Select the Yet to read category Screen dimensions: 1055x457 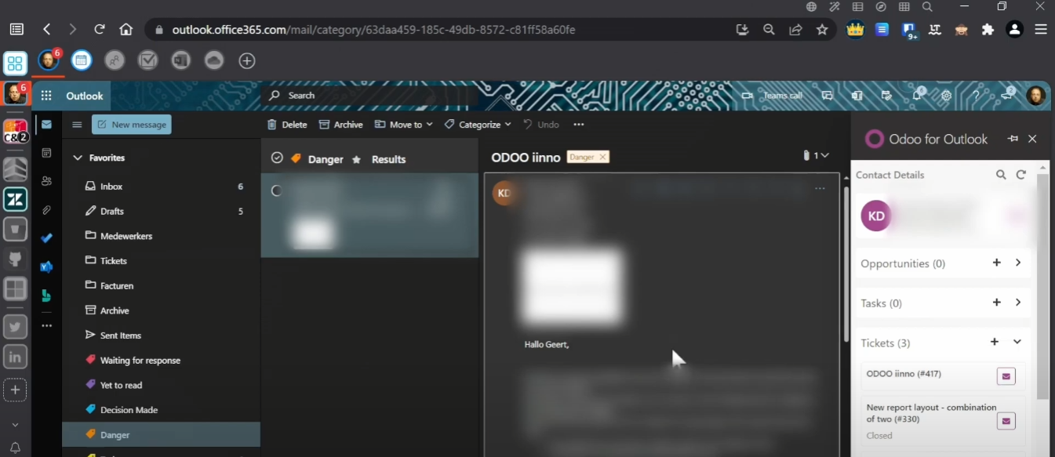click(x=161, y=386)
